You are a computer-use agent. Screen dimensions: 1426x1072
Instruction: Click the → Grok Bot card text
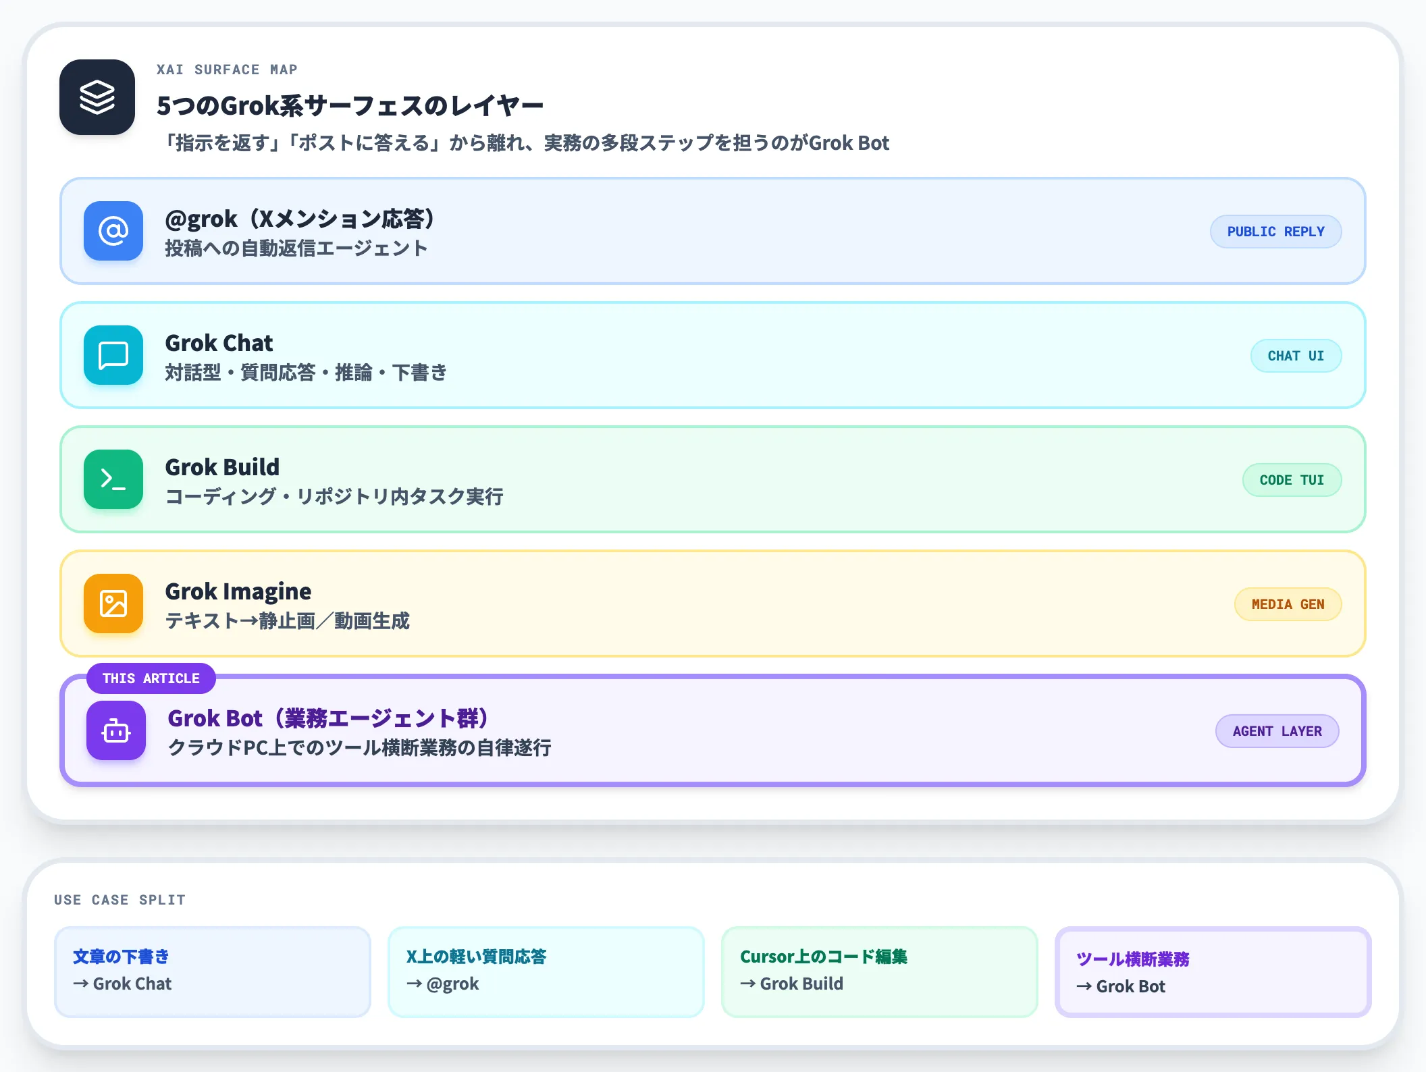click(1121, 986)
